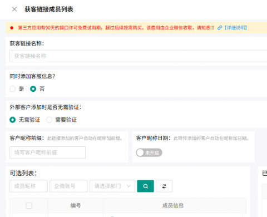Click the 填写客户昵称前缀 input box
The image size is (267, 217).
coord(47,152)
